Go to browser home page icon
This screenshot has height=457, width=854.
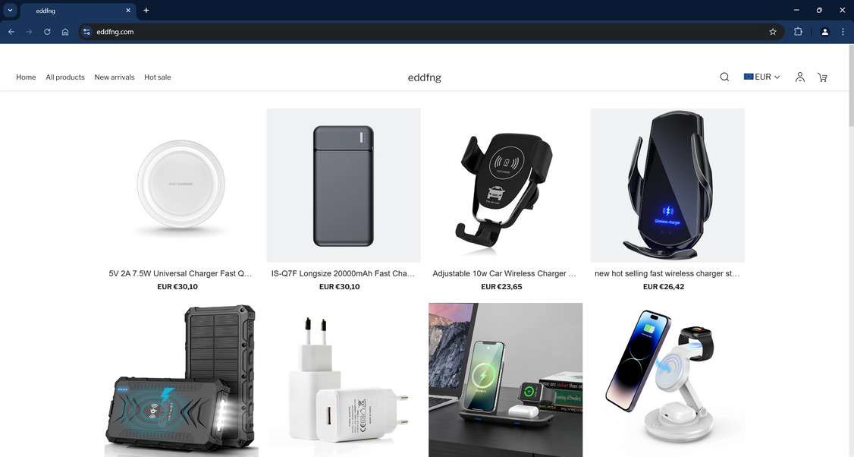coord(65,32)
